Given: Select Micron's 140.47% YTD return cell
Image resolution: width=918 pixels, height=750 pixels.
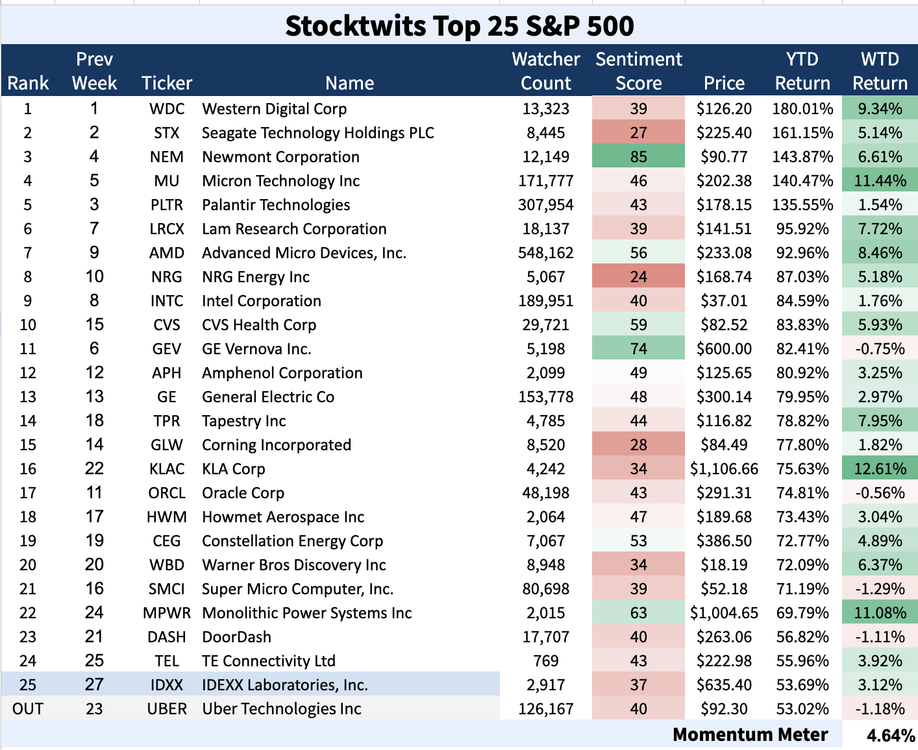Looking at the screenshot, I should [x=802, y=181].
